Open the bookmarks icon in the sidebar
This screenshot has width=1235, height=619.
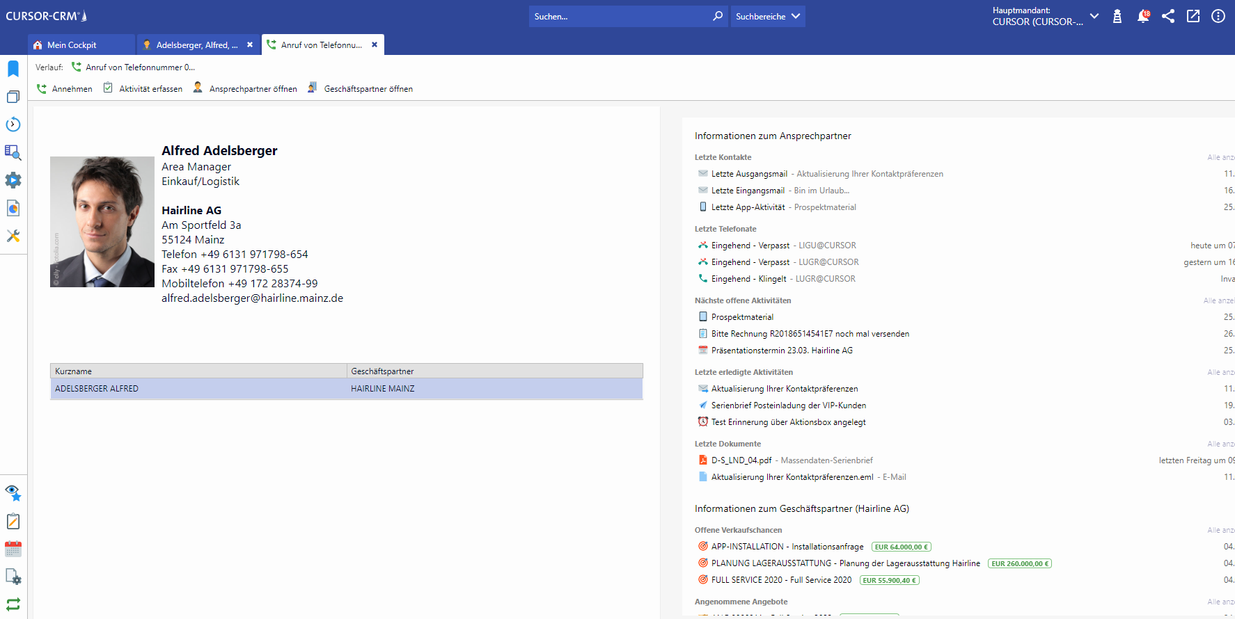click(13, 69)
